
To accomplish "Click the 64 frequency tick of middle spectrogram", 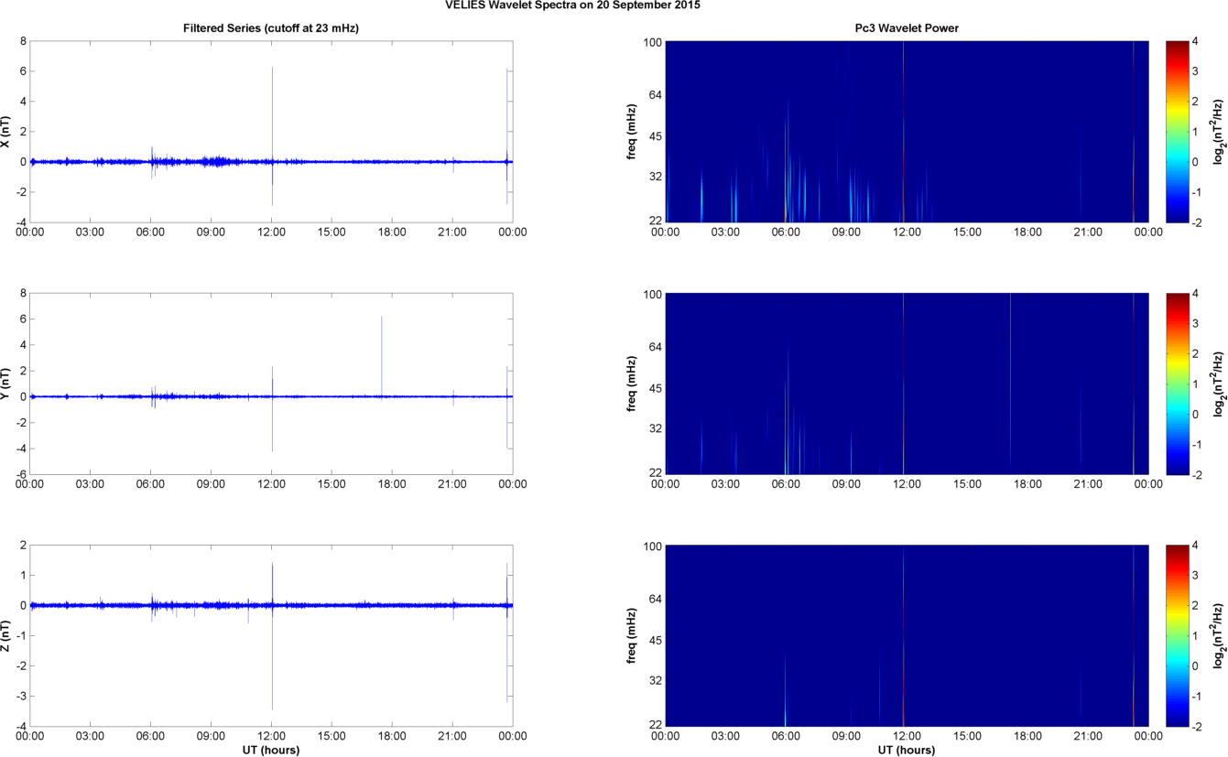I will point(655,347).
